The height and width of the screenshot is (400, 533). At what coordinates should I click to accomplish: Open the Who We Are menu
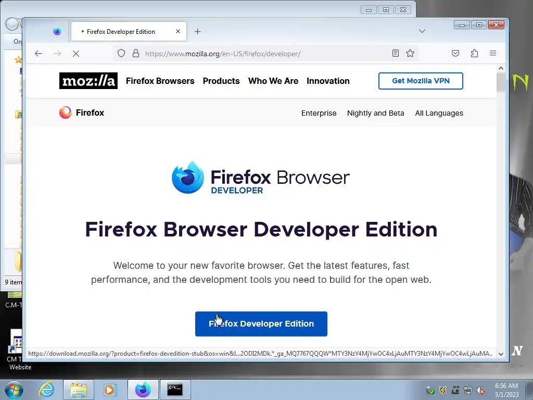click(x=273, y=81)
